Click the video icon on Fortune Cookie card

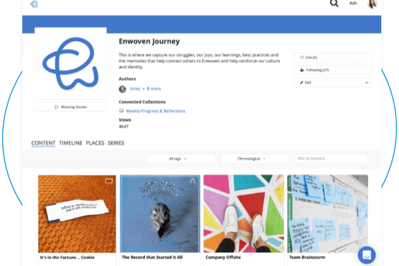109,181
